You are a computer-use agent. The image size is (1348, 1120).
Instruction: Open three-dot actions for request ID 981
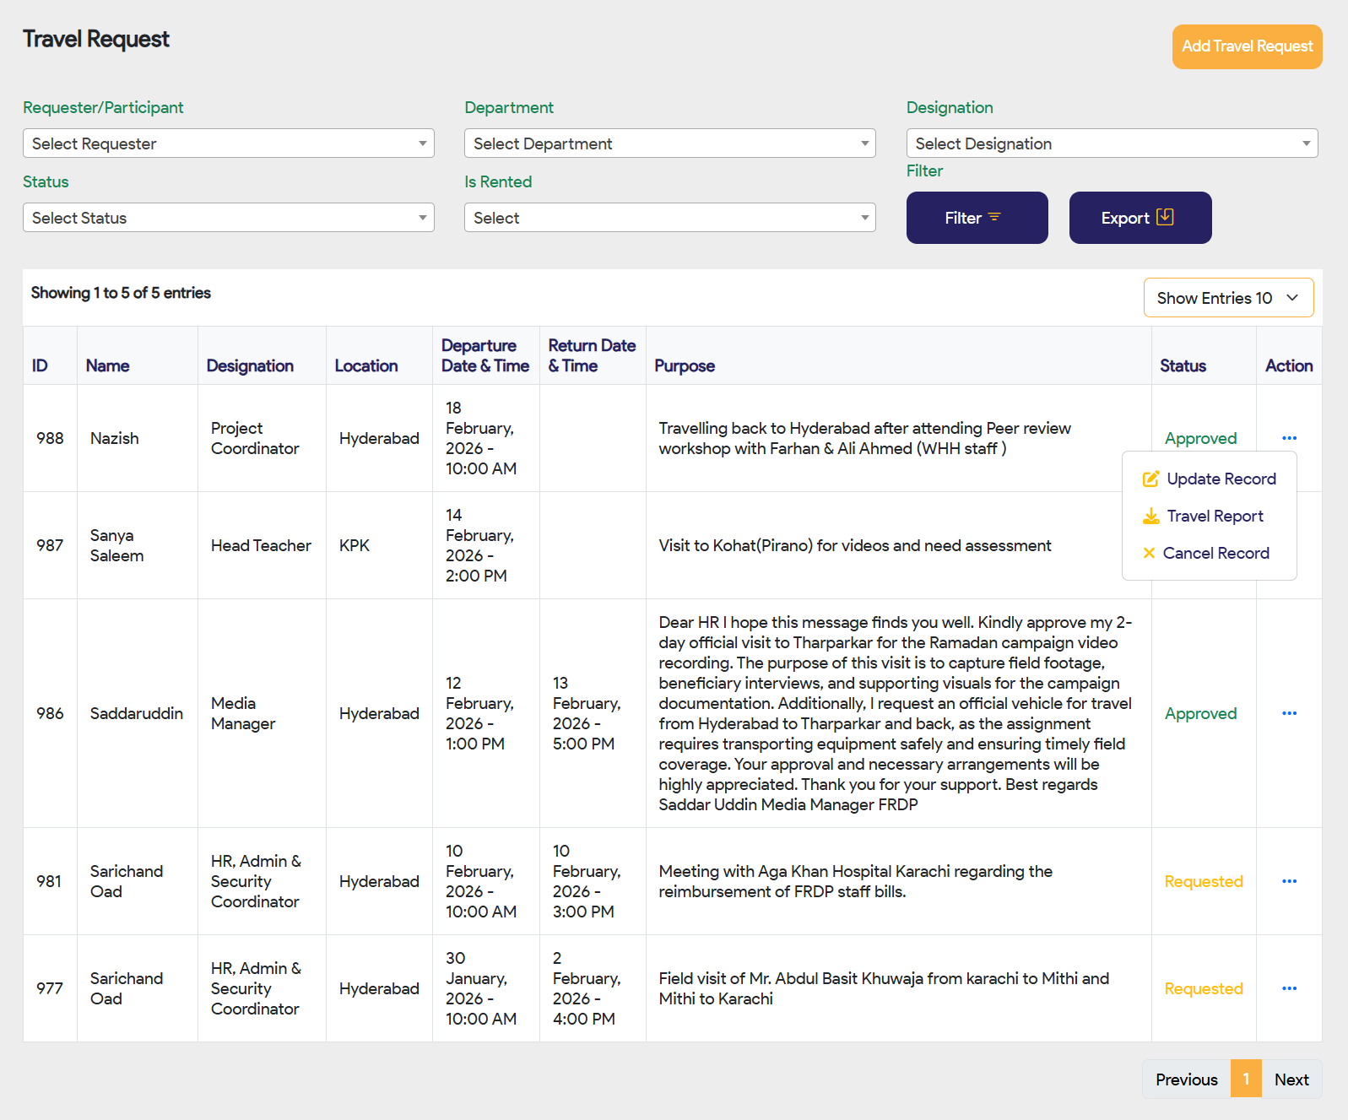(1289, 881)
